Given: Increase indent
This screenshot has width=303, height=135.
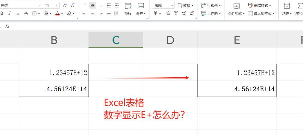Looking at the screenshot, I should coord(117,5).
